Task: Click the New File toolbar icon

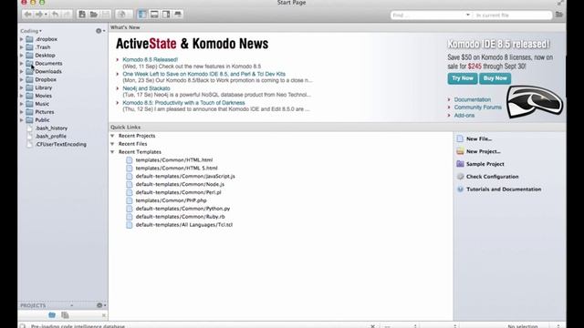Action: point(82,15)
